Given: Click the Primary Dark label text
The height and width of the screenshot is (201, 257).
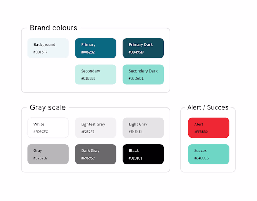Looking at the screenshot, I should pyautogui.click(x=141, y=45).
